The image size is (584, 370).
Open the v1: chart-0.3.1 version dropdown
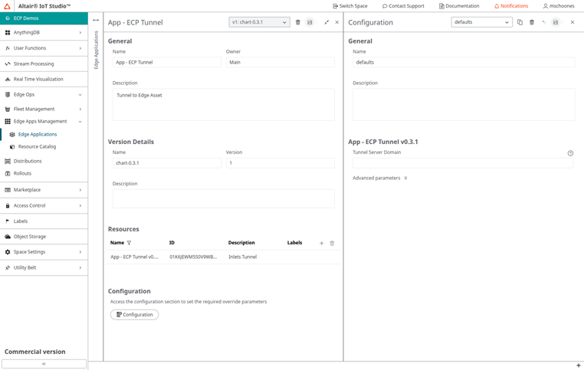click(x=260, y=22)
